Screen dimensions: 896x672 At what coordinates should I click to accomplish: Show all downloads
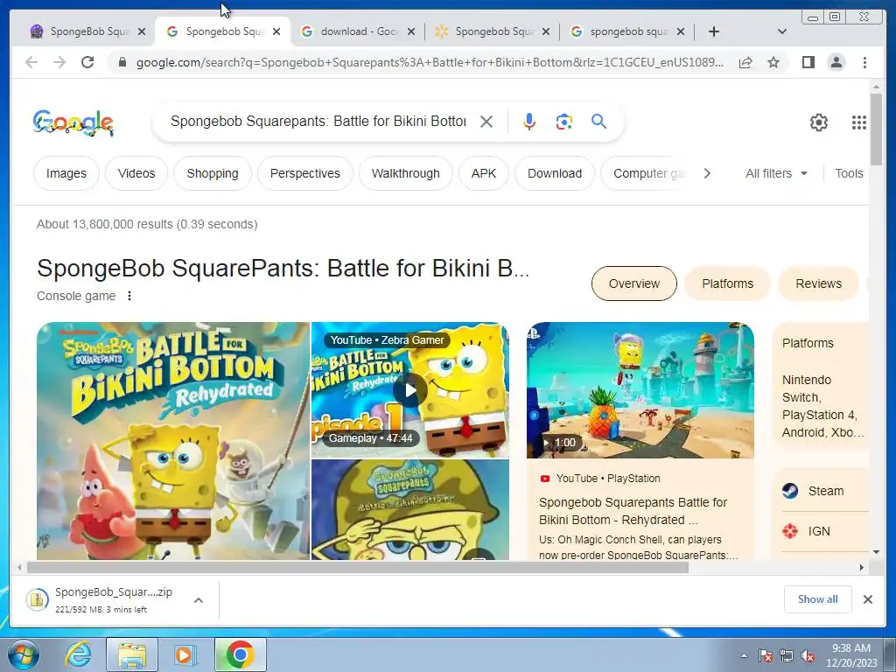pyautogui.click(x=818, y=599)
